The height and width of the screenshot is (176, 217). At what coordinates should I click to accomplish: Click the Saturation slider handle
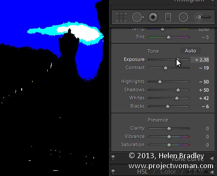(169, 145)
